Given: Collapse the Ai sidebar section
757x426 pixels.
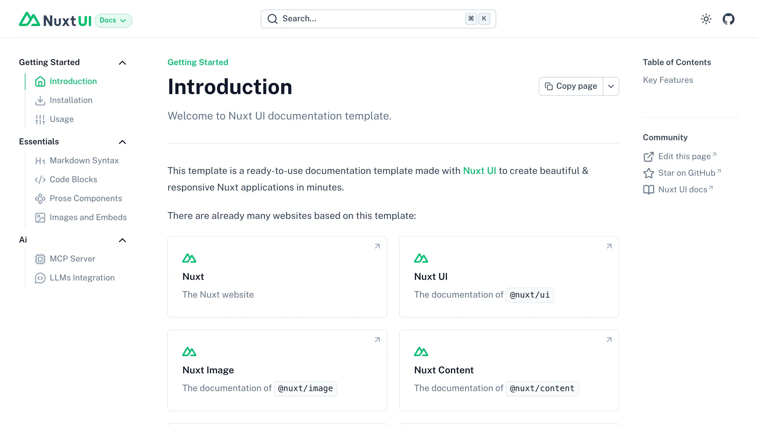Looking at the screenshot, I should pos(122,240).
